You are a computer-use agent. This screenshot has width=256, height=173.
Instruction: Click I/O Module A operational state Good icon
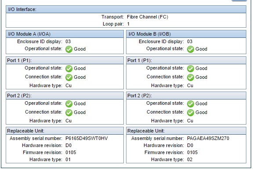[69, 49]
